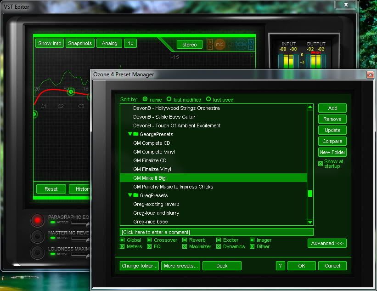
Task: Sort presets by name
Action: pos(145,99)
